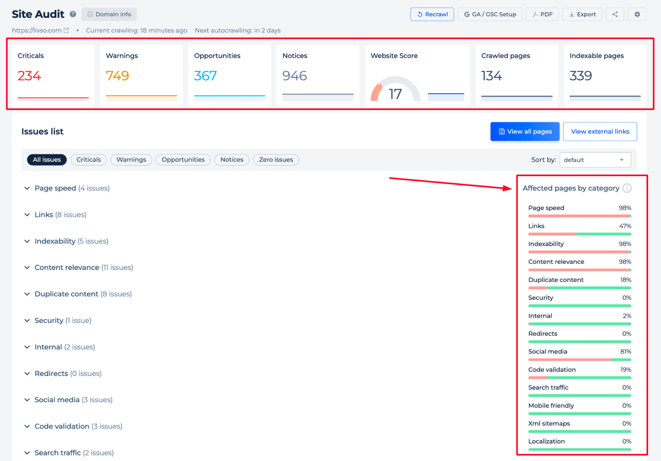Click View external links button

pos(600,132)
